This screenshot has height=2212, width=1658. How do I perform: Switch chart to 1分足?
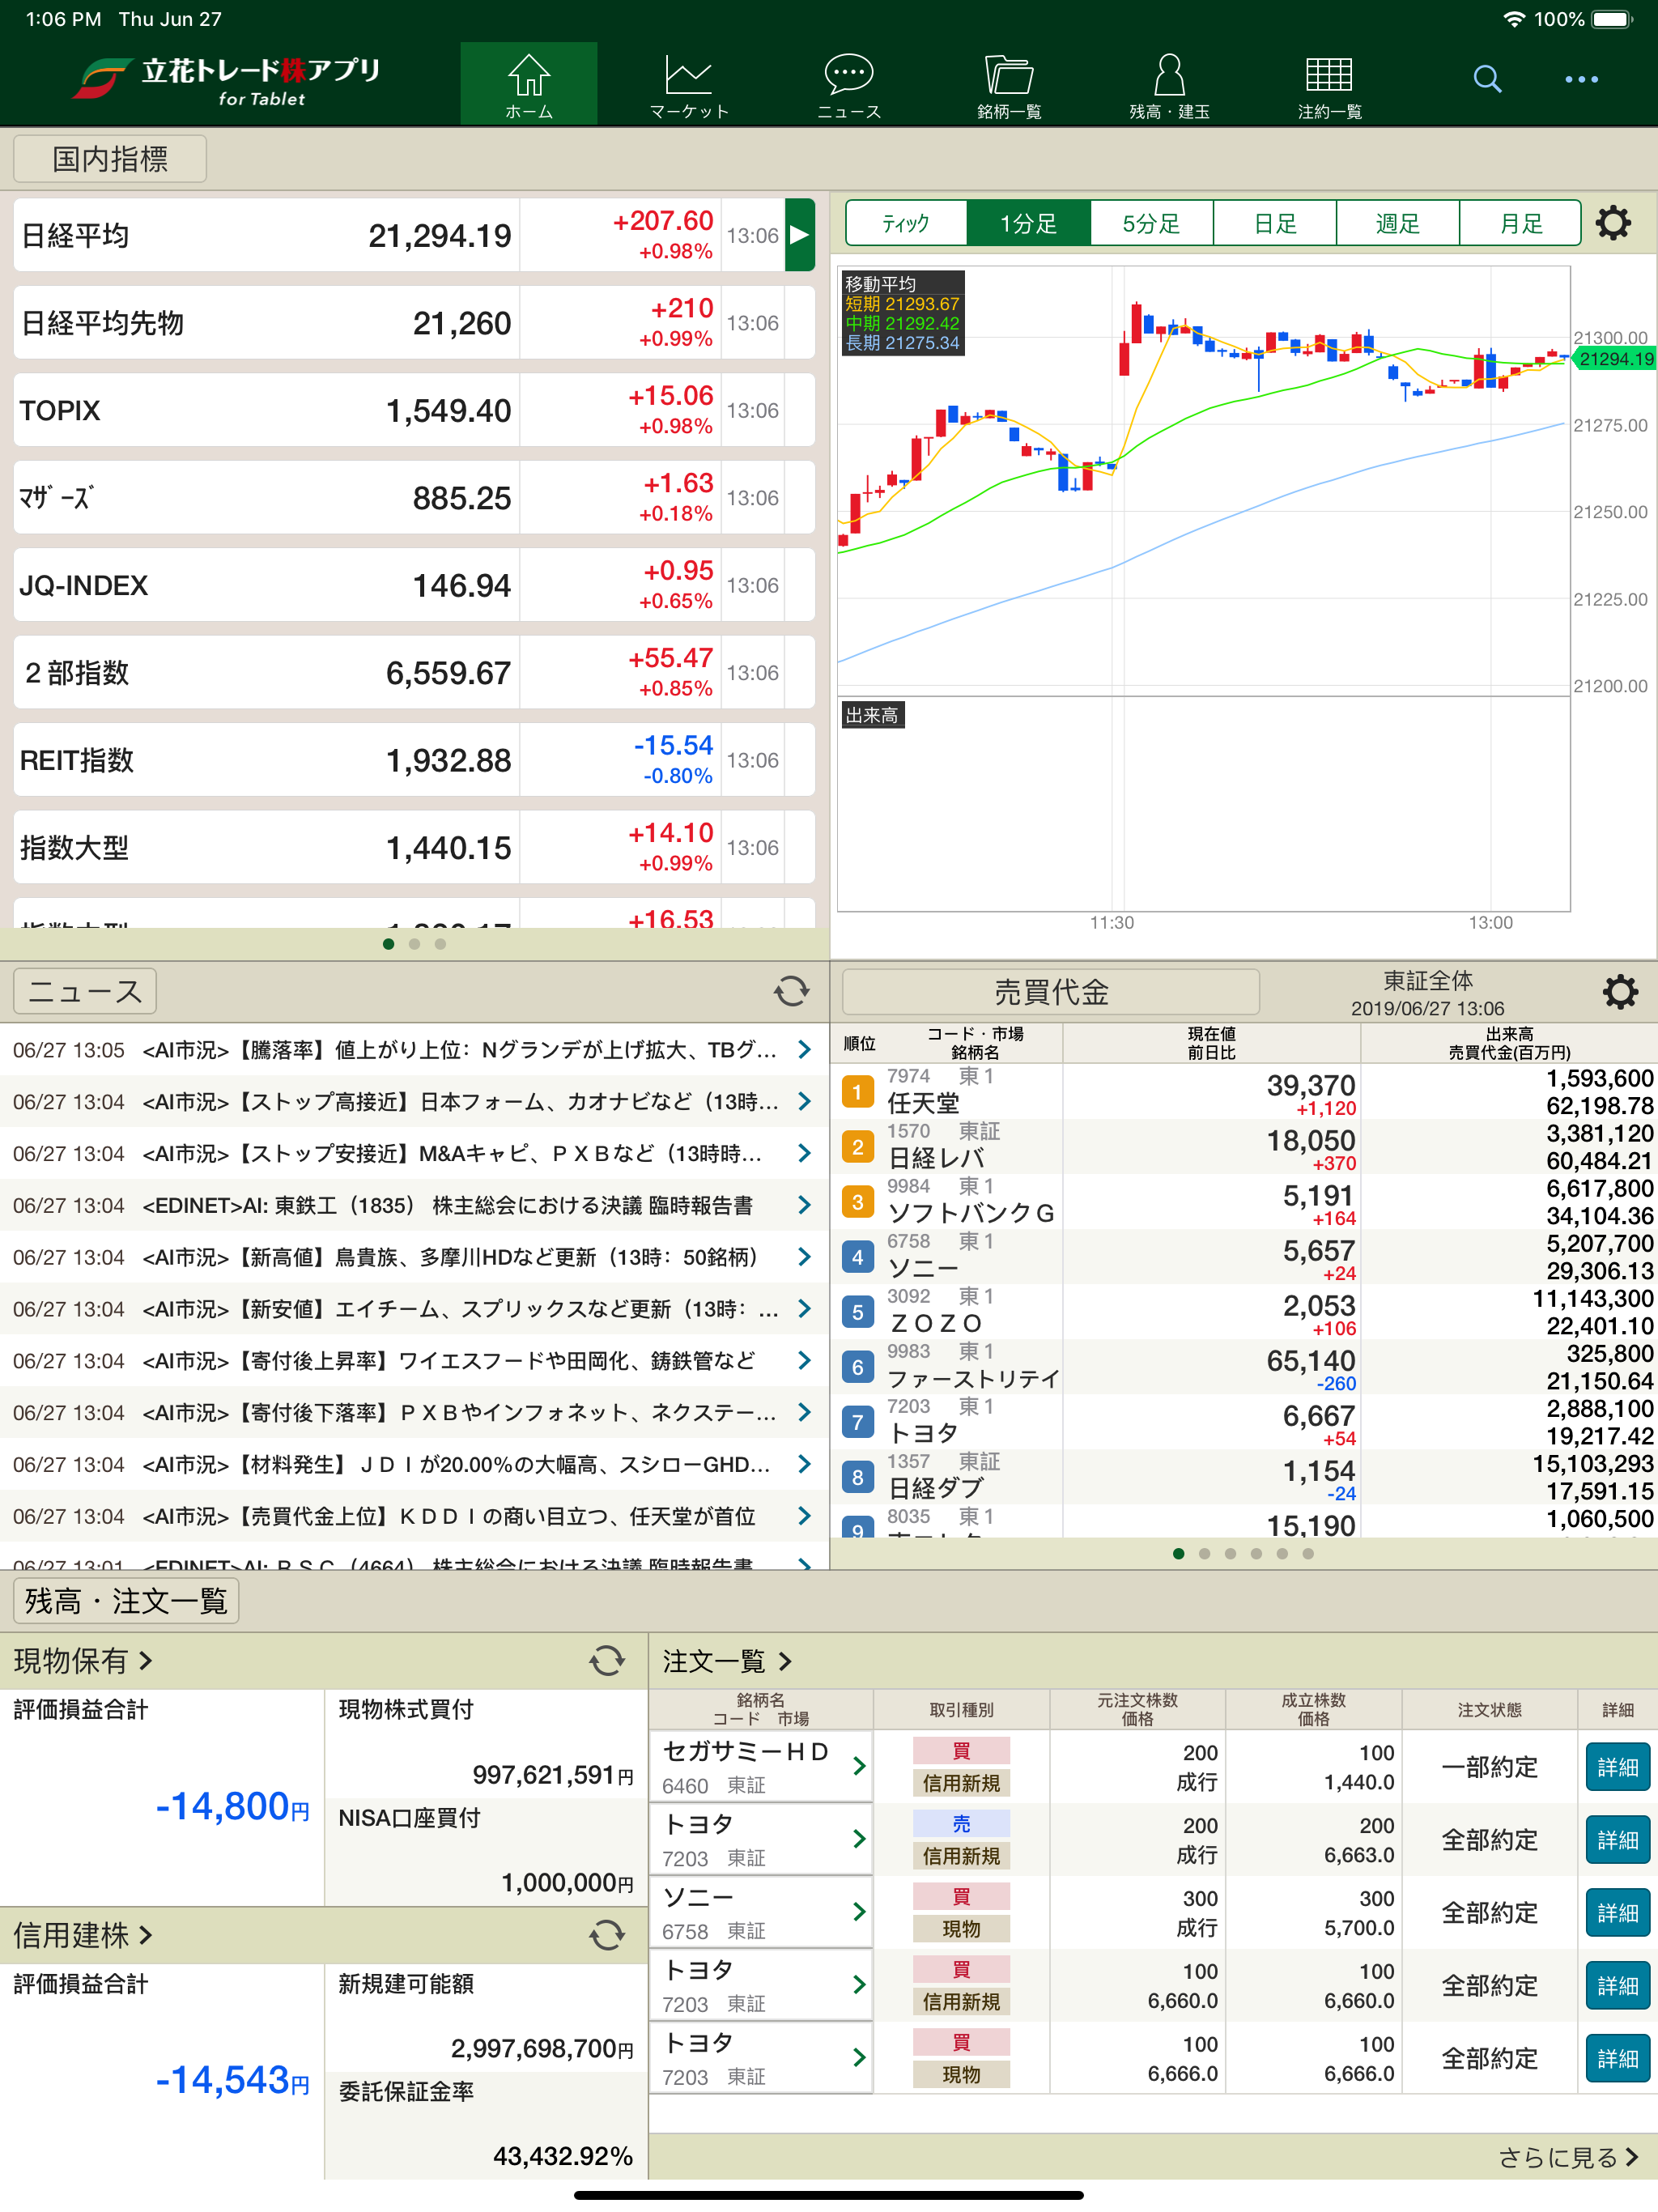(x=1028, y=223)
